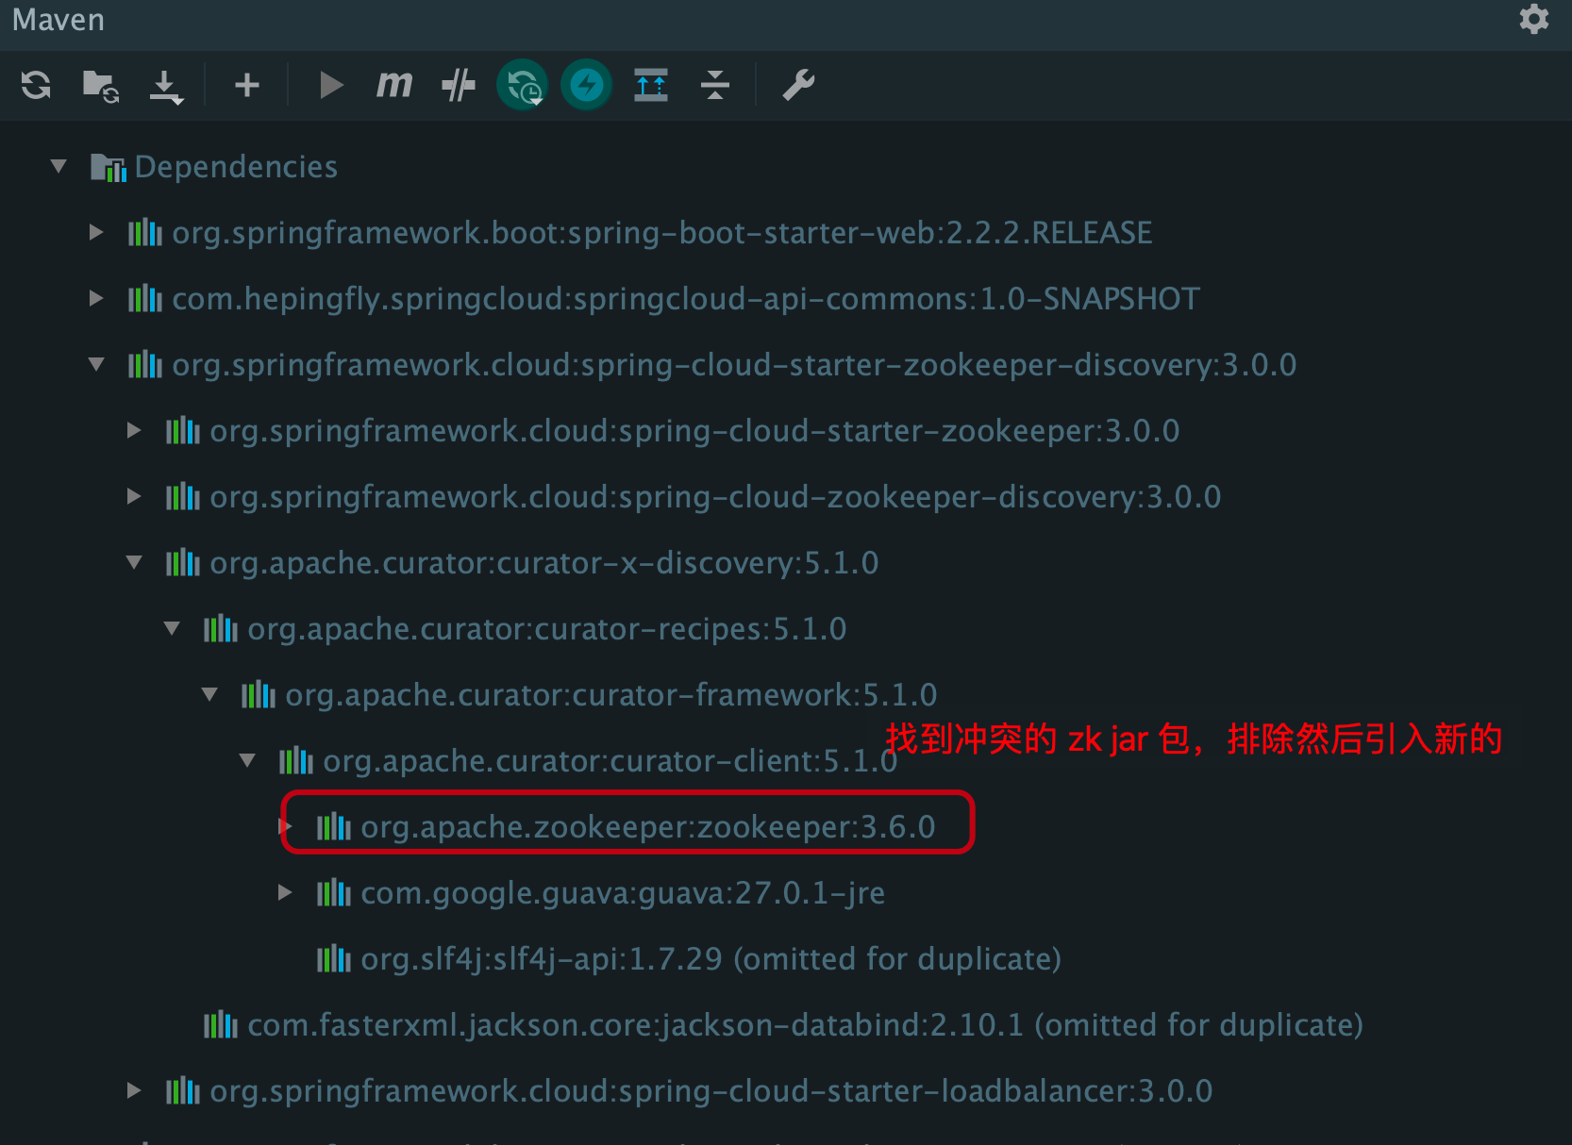The width and height of the screenshot is (1572, 1145).
Task: Click library icon beside curator-framework:5.1.0
Action: 258,695
